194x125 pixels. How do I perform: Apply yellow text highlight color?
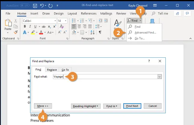pos(33,32)
